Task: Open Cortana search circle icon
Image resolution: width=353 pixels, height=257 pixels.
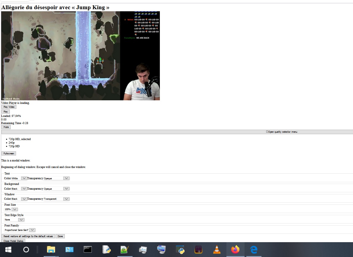Action: pyautogui.click(x=26, y=250)
